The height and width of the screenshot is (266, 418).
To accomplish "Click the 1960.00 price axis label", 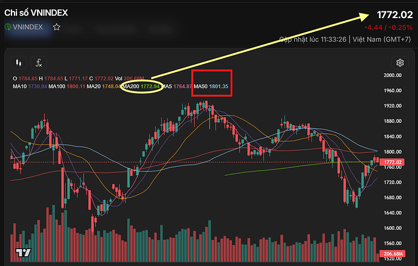I will 393,91.
